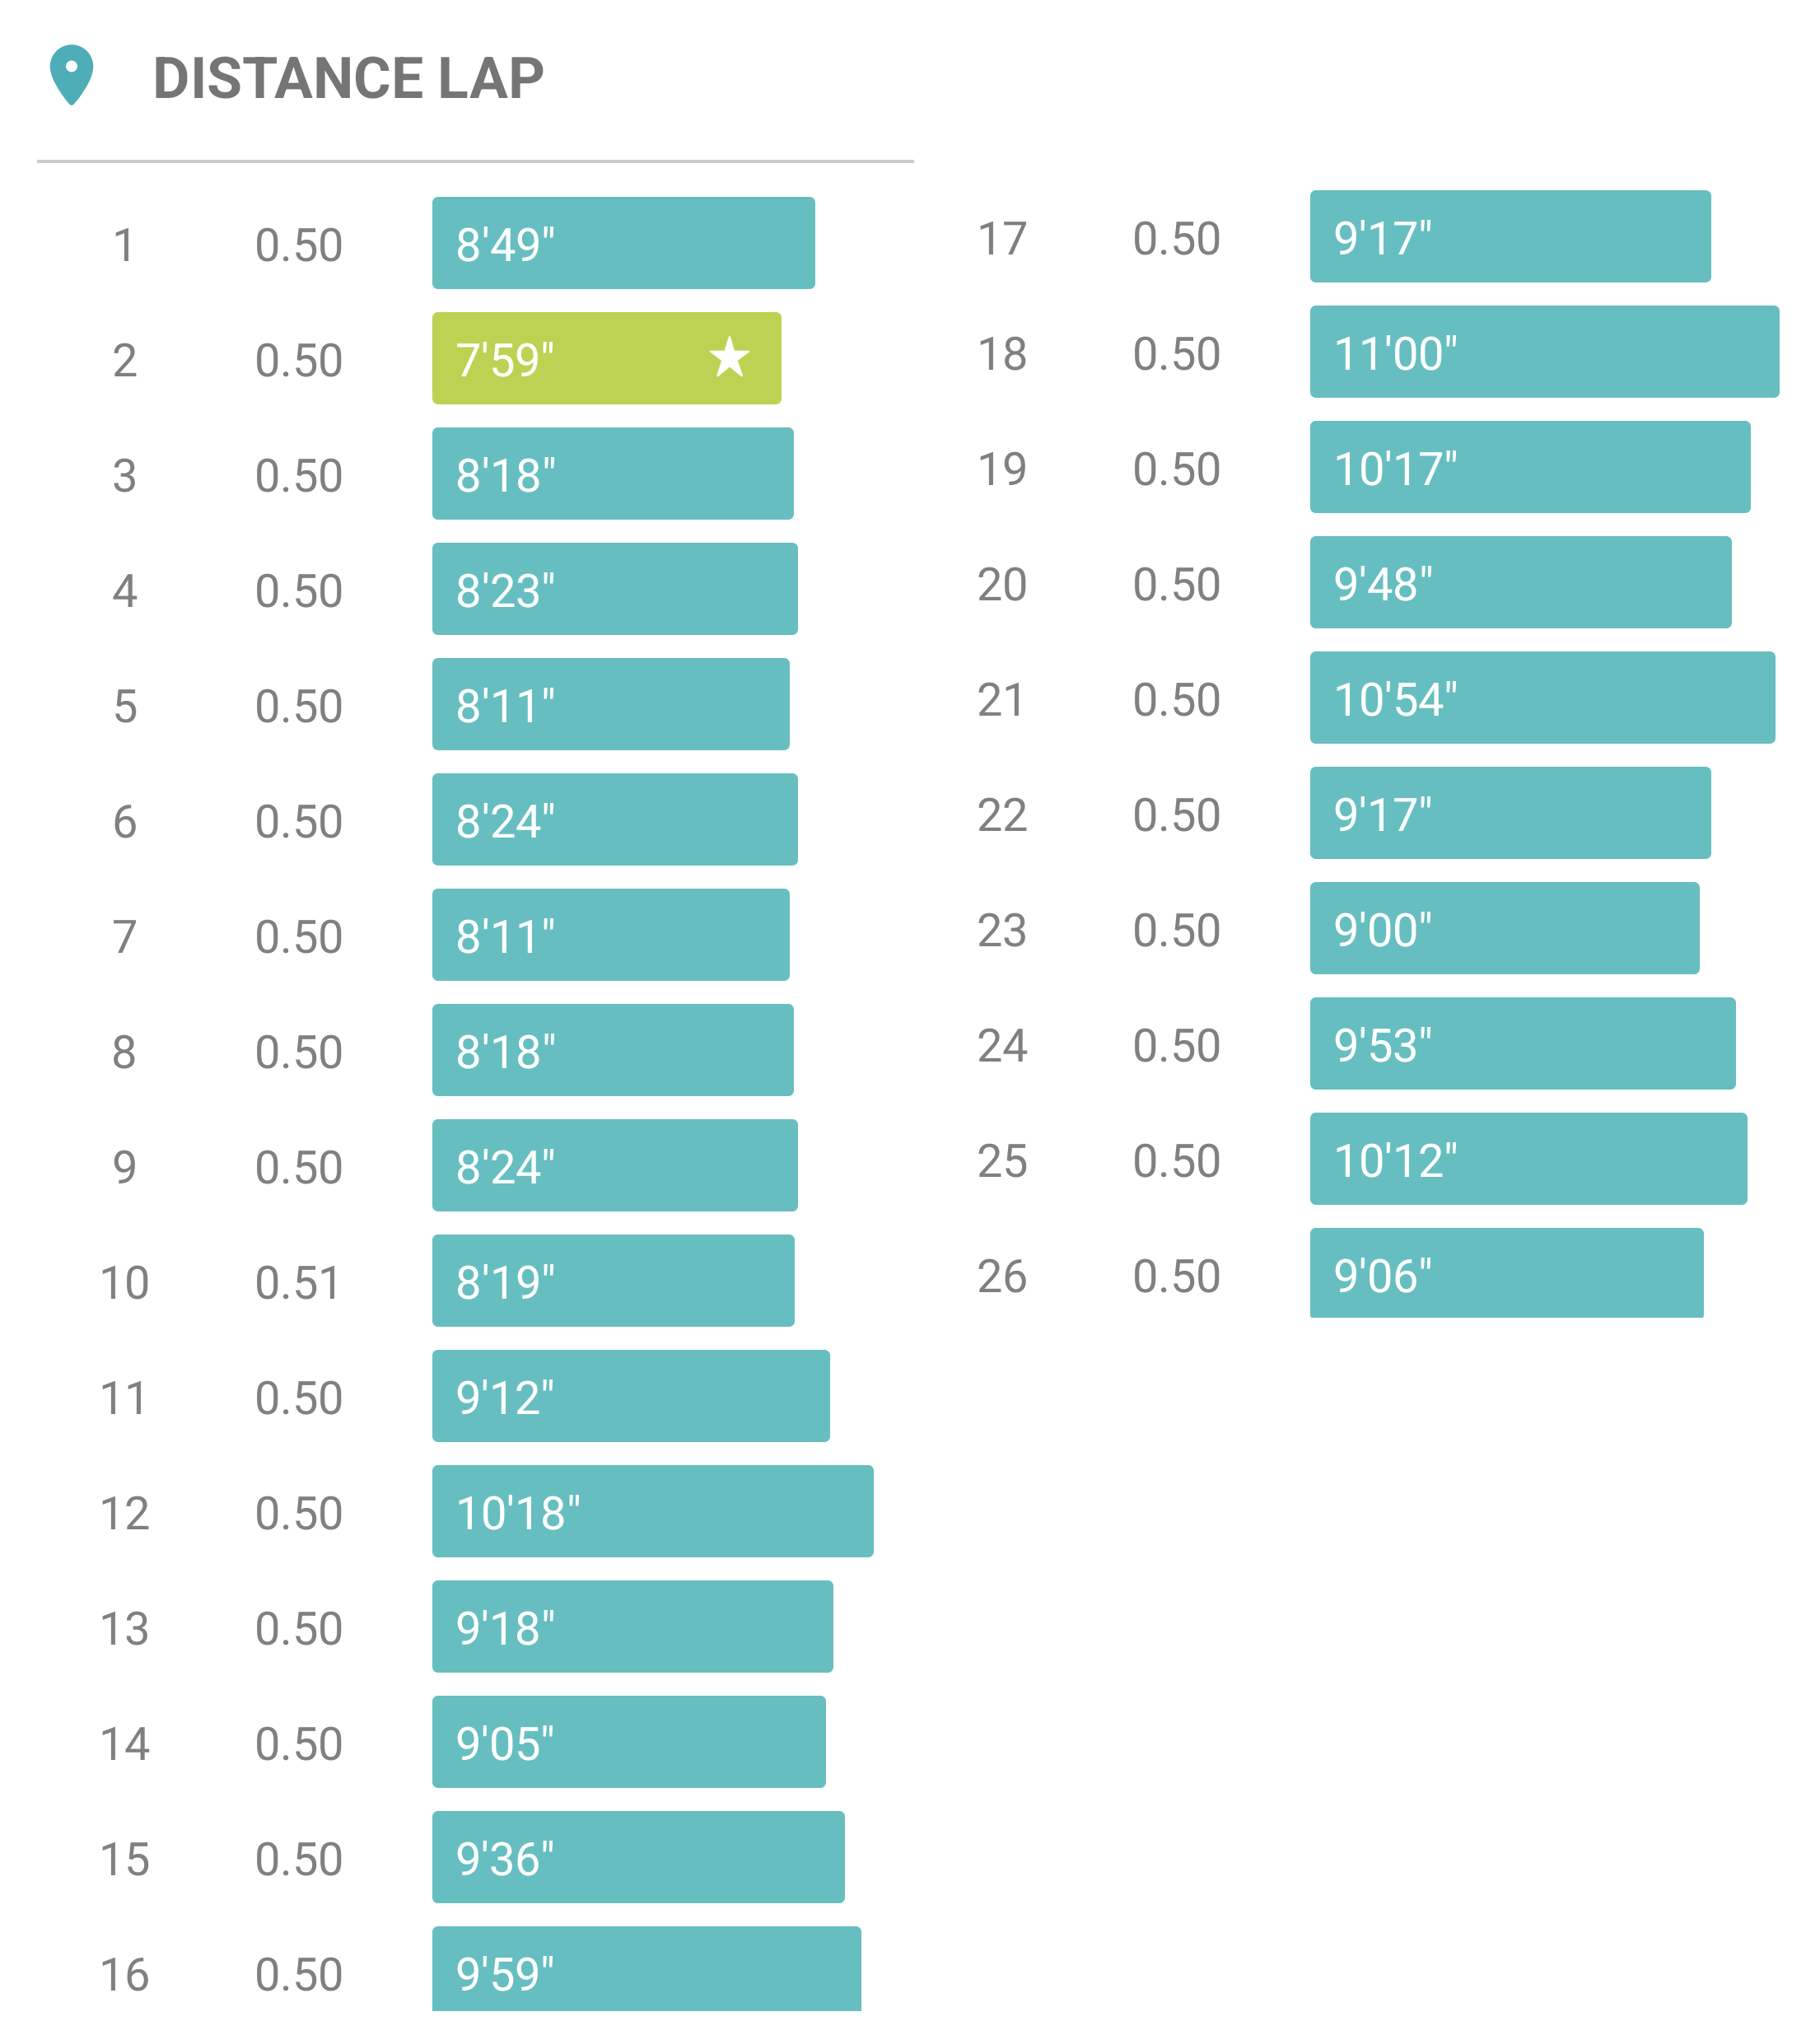Tap the 10'17" lap 19 bar
The image size is (1820, 2021).
tap(1529, 467)
